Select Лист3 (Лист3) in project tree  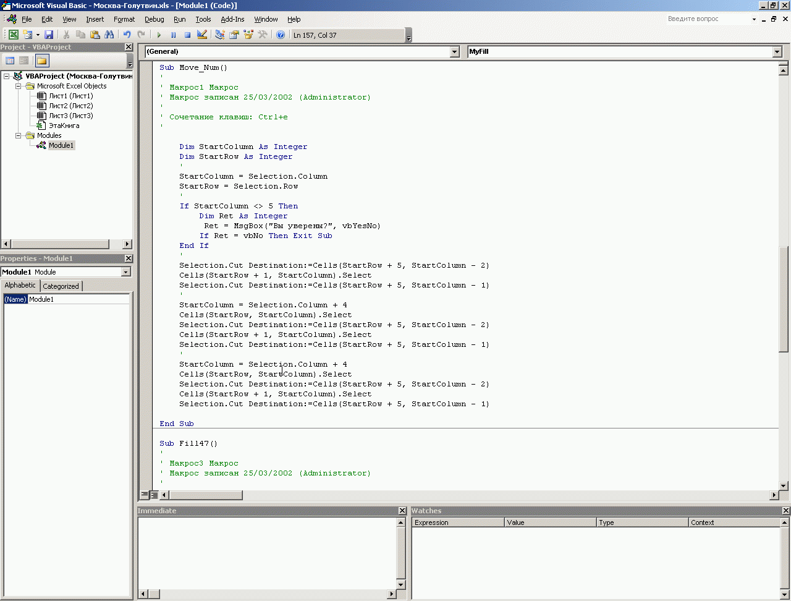tap(71, 116)
